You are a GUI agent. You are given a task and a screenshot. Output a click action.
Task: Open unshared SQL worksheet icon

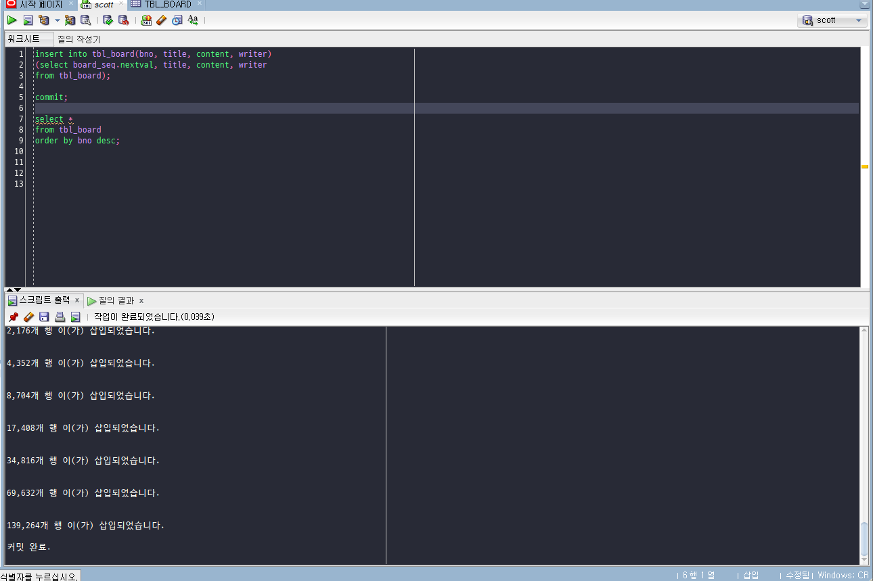tap(146, 20)
